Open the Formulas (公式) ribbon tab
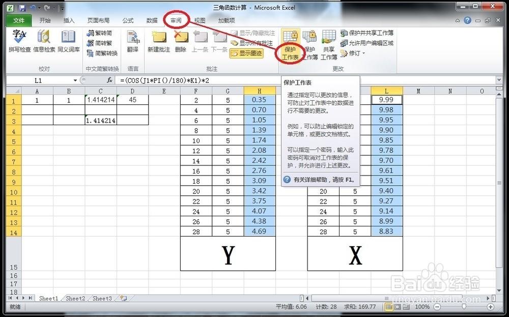 coord(128,20)
